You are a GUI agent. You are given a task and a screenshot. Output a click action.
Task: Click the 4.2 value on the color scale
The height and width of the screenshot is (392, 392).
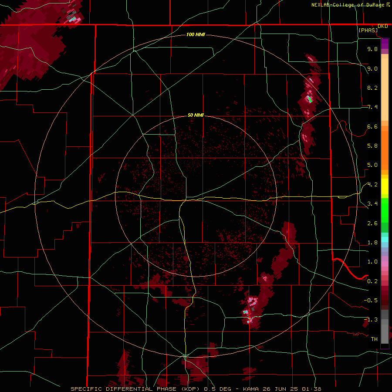tap(372, 185)
